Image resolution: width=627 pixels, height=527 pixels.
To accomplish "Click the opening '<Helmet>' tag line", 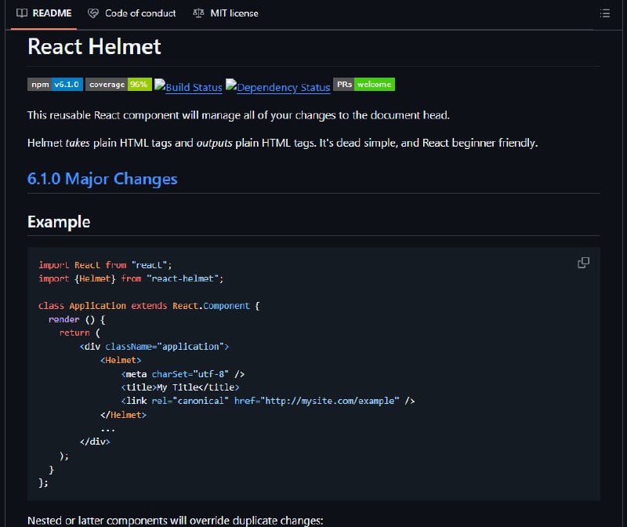I will (x=121, y=360).
